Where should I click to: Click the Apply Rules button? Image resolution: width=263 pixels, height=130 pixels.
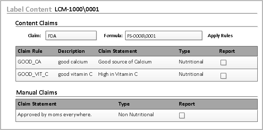(x=220, y=36)
